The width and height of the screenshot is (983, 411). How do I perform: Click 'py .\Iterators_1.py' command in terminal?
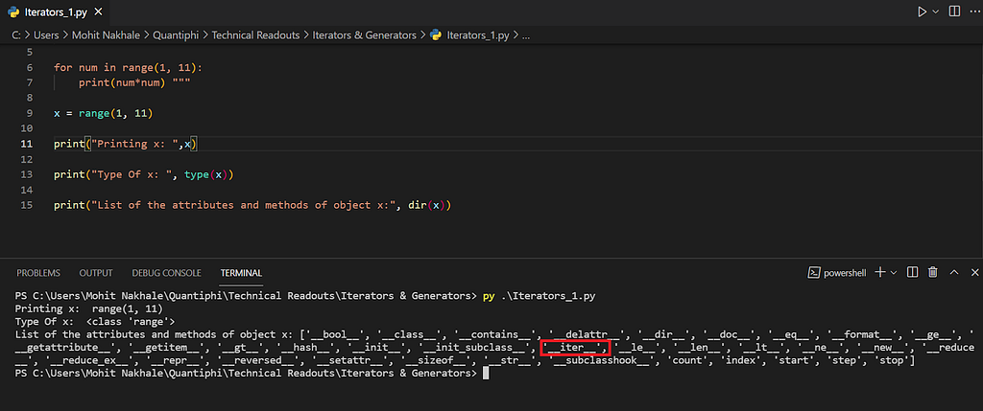pyautogui.click(x=538, y=296)
